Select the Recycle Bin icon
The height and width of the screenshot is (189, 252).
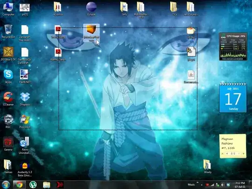8,31
